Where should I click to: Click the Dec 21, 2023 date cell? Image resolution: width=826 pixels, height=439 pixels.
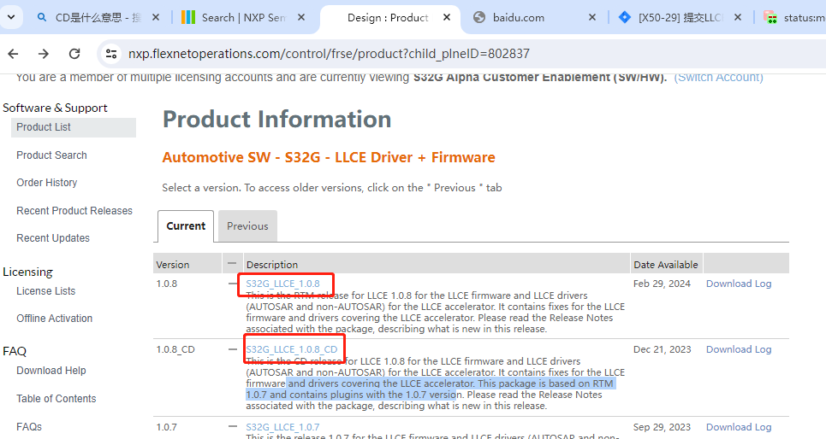tap(662, 349)
